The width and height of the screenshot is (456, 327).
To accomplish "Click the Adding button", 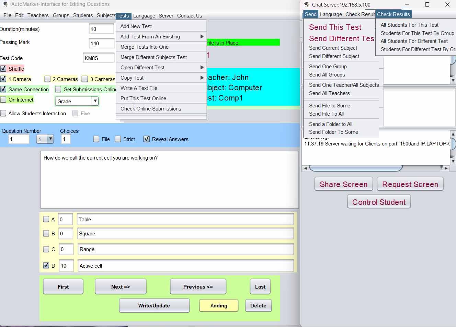I will pyautogui.click(x=219, y=305).
